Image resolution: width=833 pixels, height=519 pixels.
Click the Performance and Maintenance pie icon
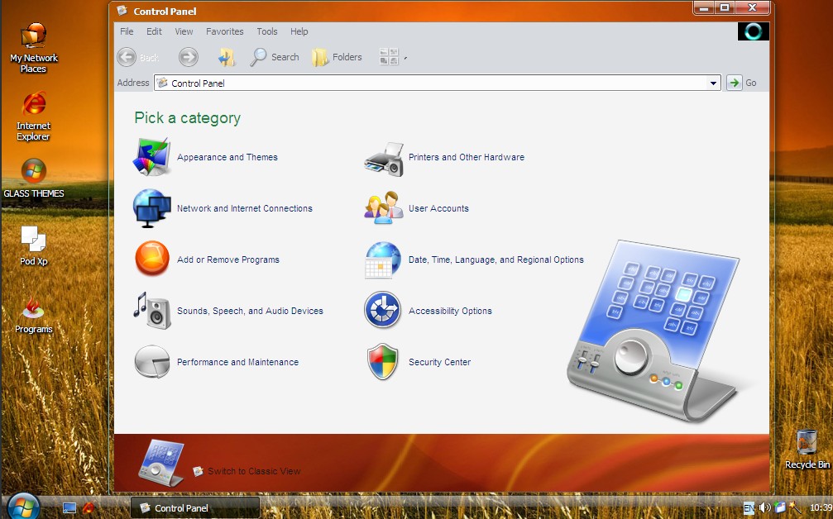click(152, 361)
